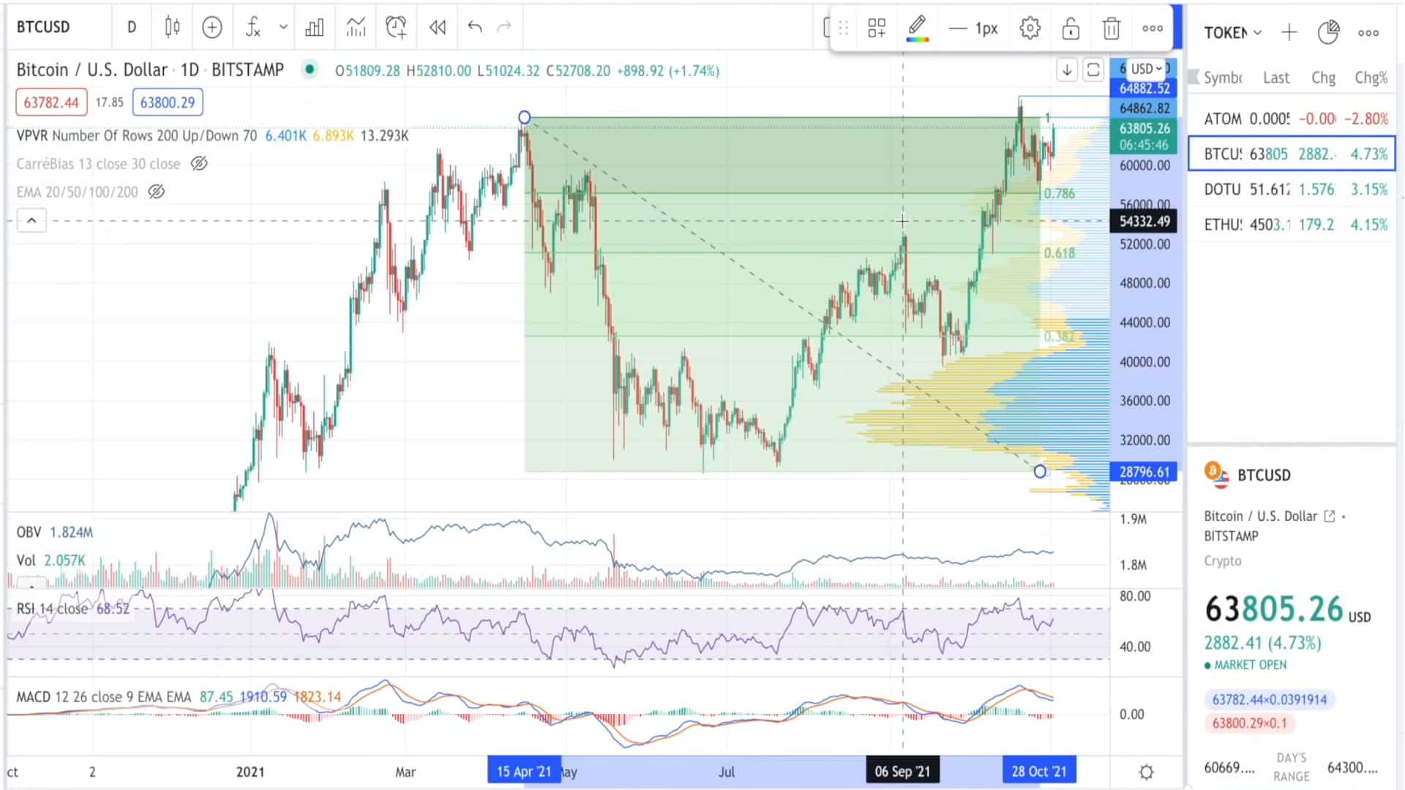
Task: Click the sell price 63782.44 button
Action: coord(51,102)
